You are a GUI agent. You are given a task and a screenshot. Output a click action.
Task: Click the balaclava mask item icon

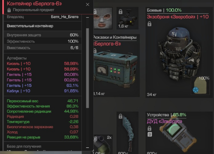(x=103, y=18)
